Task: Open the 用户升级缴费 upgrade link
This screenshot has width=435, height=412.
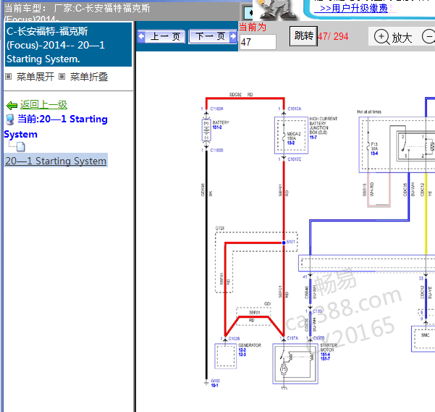Action: pyautogui.click(x=353, y=8)
